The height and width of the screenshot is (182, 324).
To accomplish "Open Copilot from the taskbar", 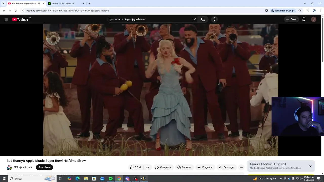I will coord(69,179).
